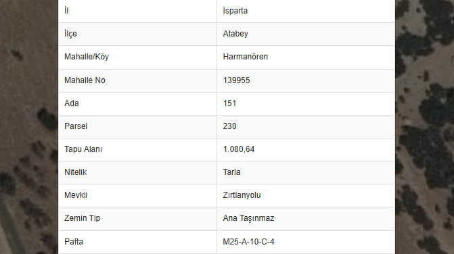Click the Pafta row label
The width and height of the screenshot is (454, 254).
(74, 242)
